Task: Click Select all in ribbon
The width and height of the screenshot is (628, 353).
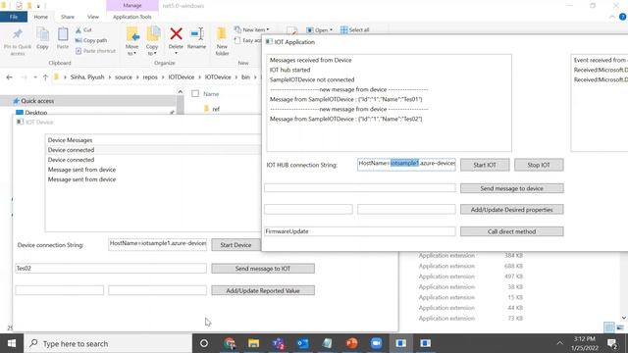Action: [x=355, y=30]
